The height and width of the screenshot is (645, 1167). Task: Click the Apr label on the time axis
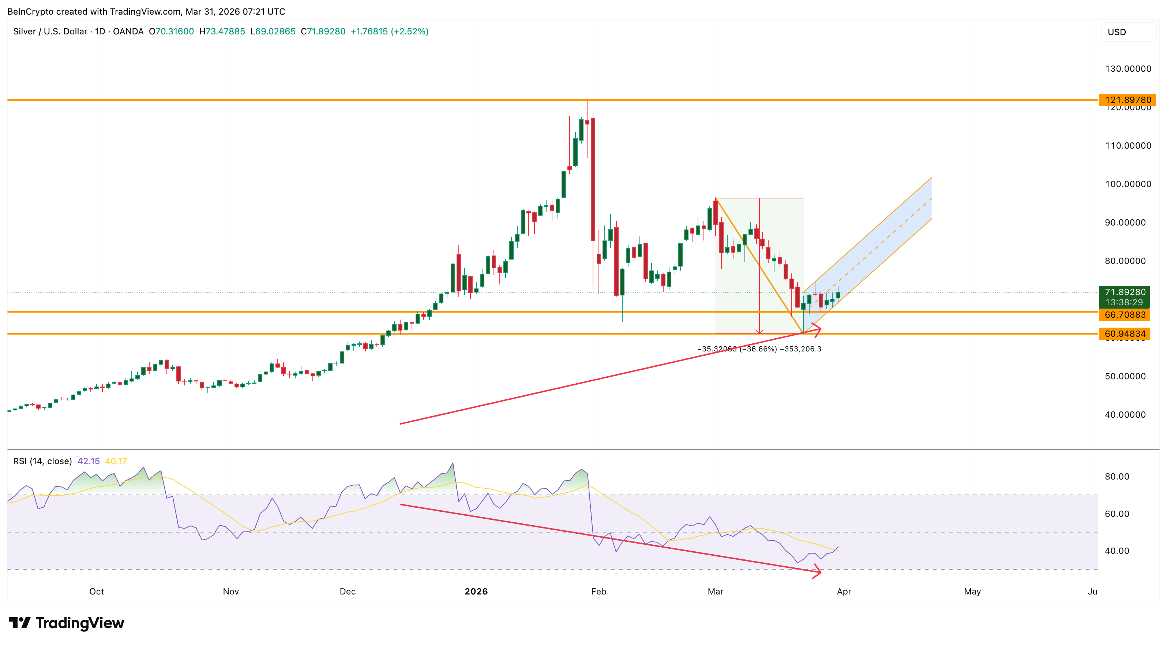[x=844, y=591]
